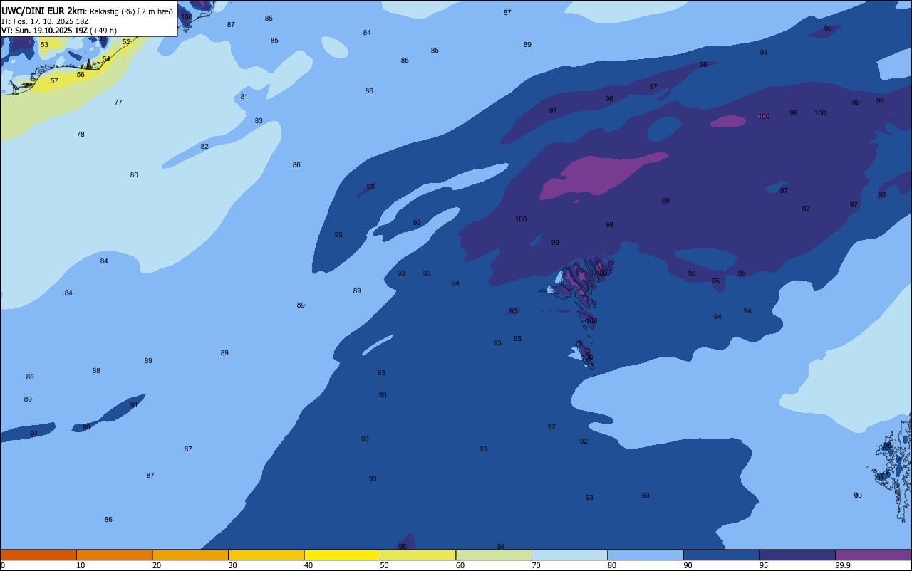Click the '50' legend tick label
This screenshot has width=912, height=571.
tap(384, 565)
